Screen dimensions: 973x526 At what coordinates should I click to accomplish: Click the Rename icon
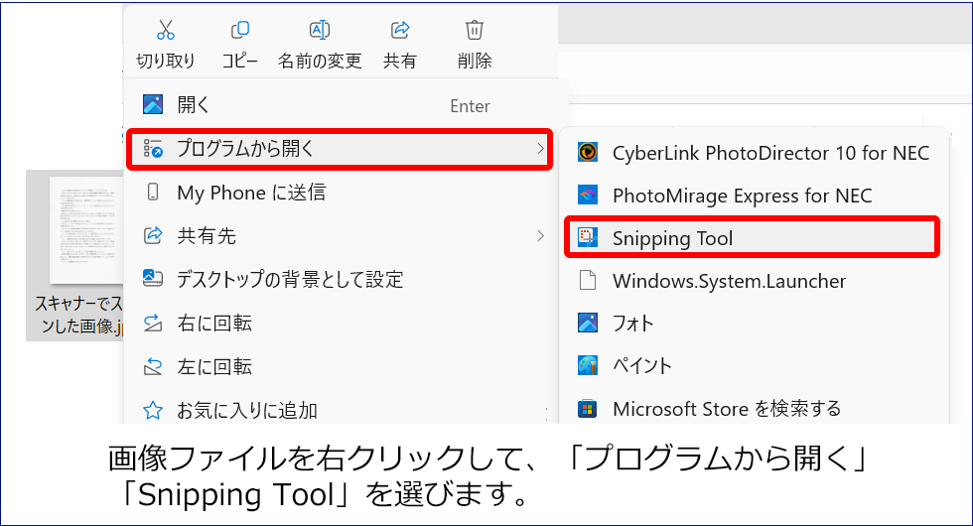[320, 29]
